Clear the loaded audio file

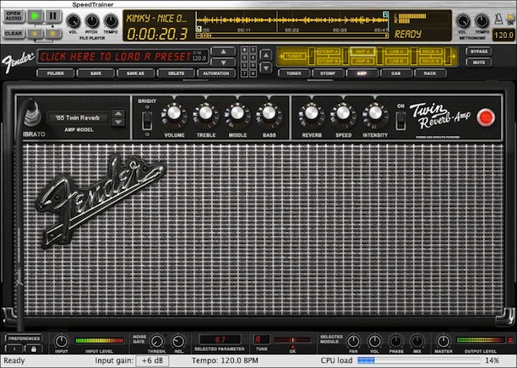click(x=13, y=34)
